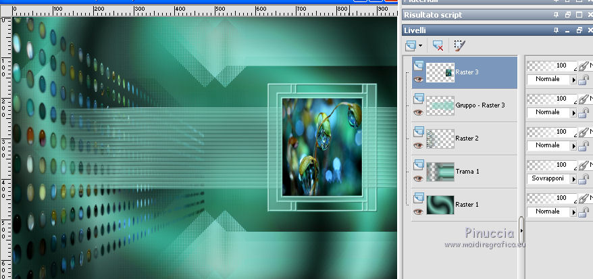
Task: Click the opacity slider of Raster 2
Action: click(552, 132)
